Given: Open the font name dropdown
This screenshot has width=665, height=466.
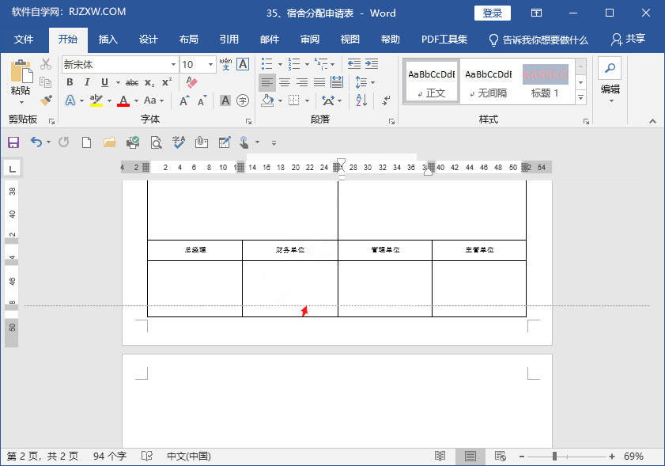Looking at the screenshot, I should (x=173, y=63).
